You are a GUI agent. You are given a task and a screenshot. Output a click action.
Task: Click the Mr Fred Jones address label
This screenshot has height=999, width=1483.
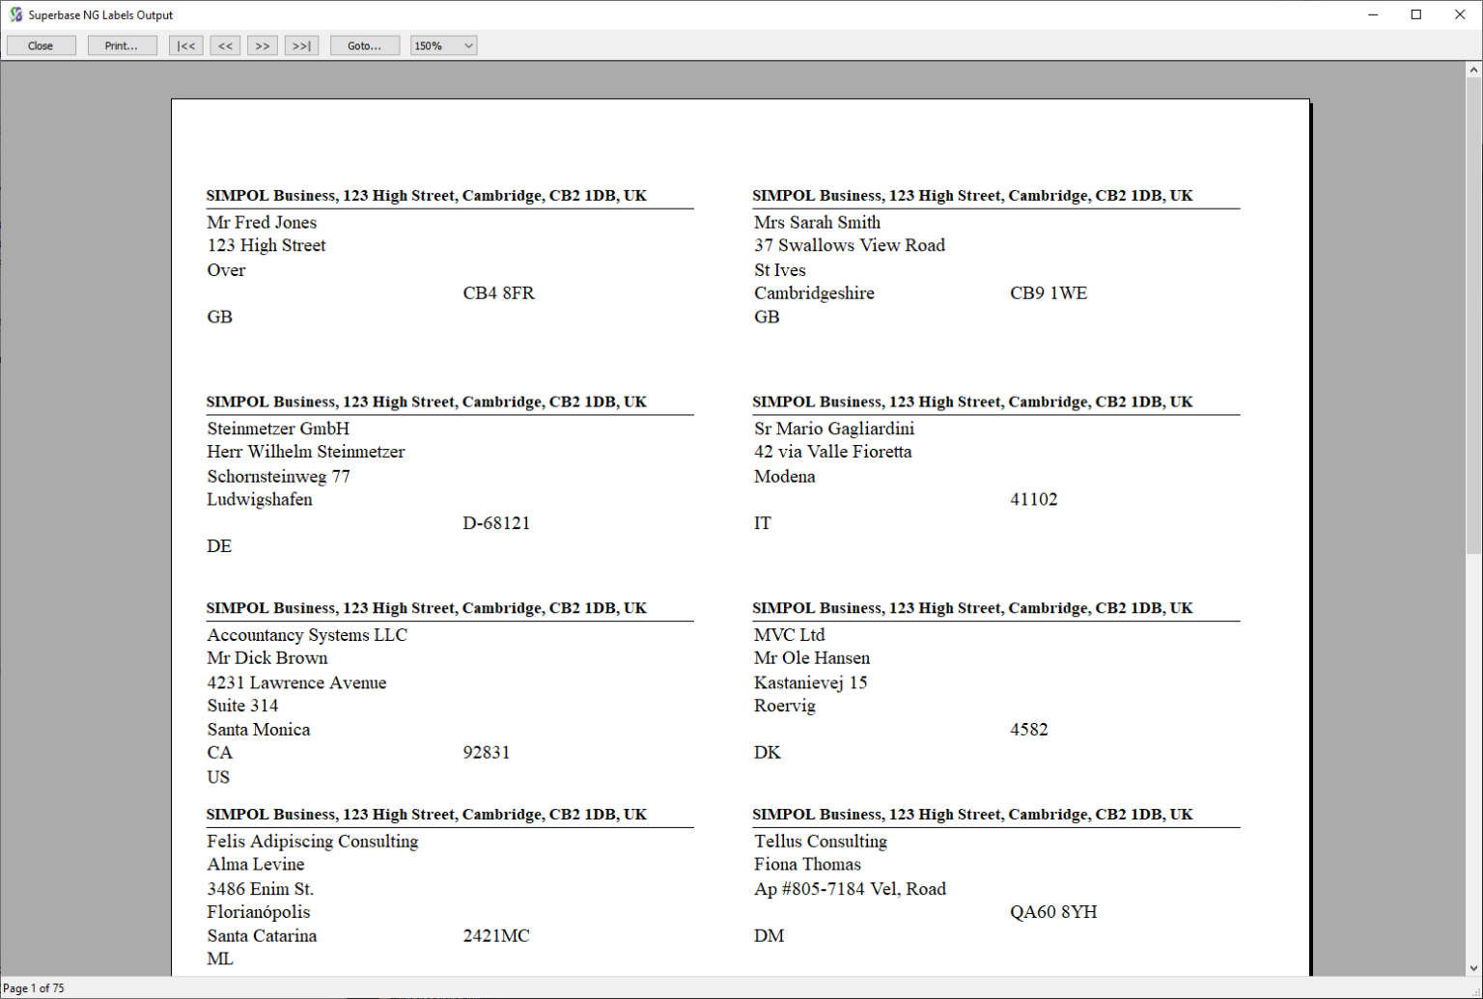tap(262, 223)
